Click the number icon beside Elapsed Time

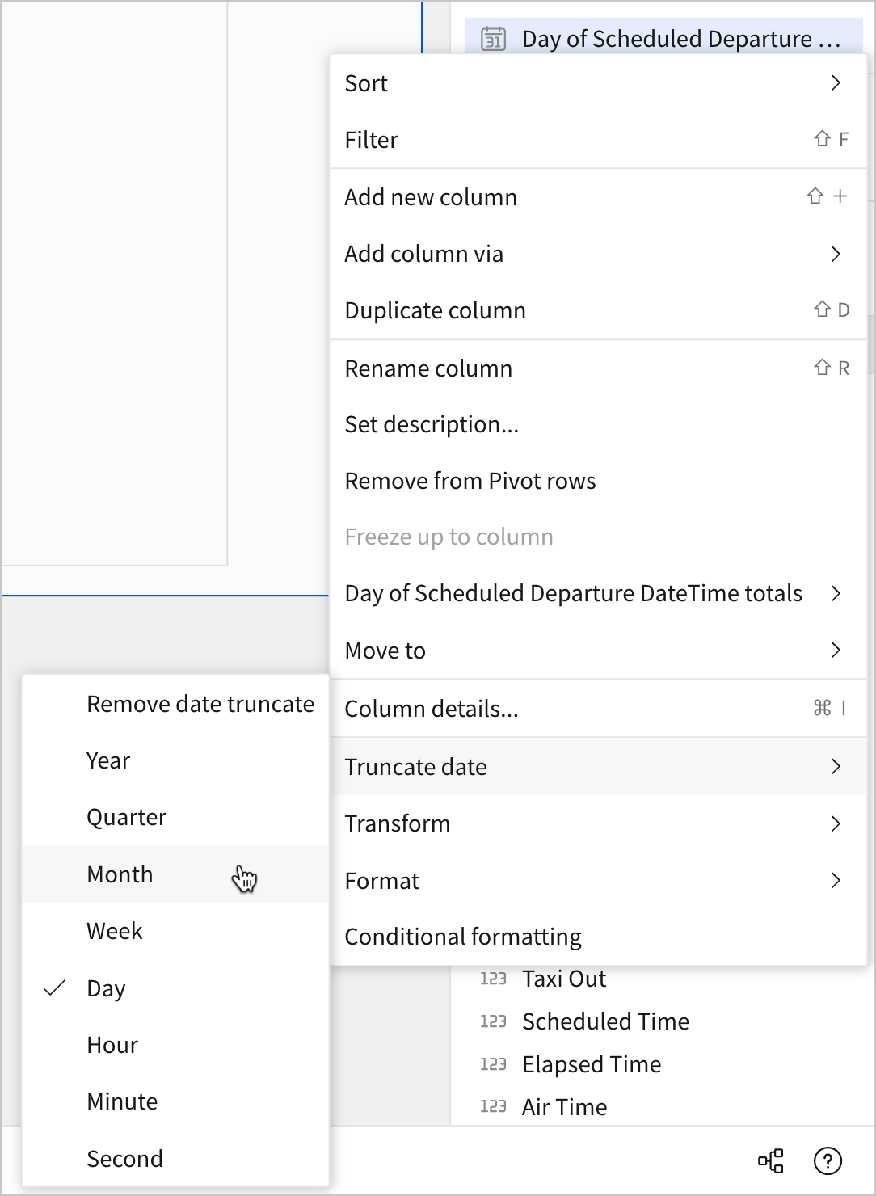493,1064
